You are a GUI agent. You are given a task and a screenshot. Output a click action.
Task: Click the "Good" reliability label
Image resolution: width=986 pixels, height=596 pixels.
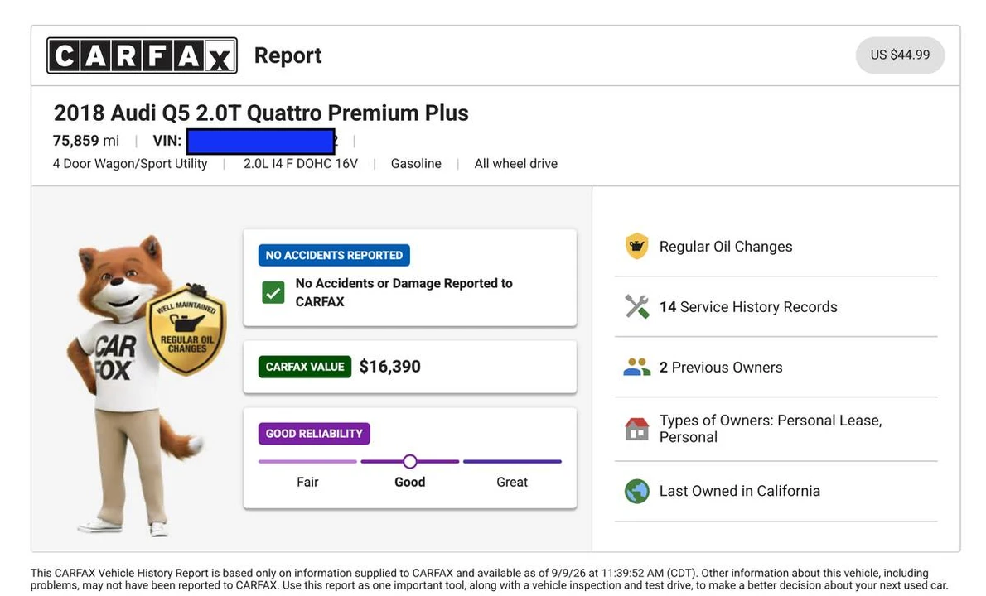(410, 483)
